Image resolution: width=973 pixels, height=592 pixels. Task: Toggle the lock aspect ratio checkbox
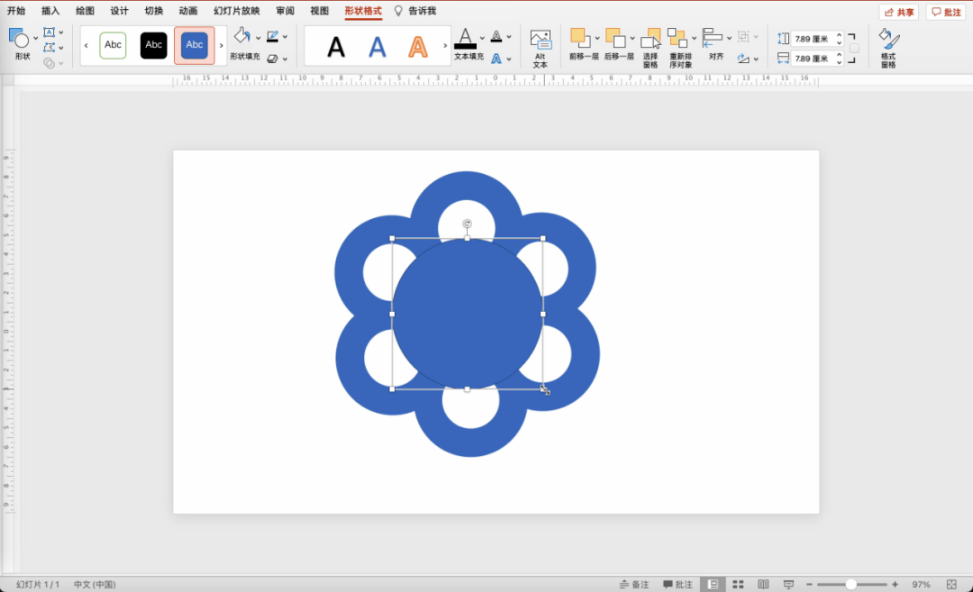[854, 49]
